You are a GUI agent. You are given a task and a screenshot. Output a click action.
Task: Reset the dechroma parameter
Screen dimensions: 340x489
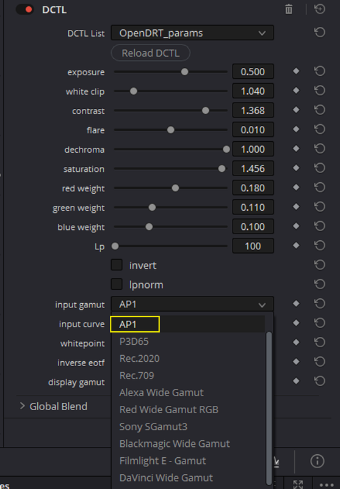click(320, 149)
